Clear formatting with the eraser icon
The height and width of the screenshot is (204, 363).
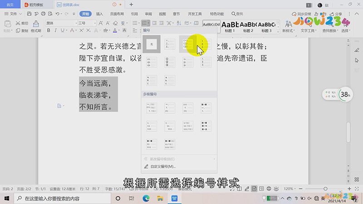[115, 23]
